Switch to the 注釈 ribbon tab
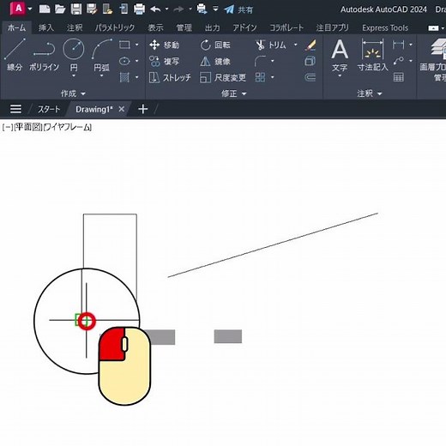 coord(75,27)
